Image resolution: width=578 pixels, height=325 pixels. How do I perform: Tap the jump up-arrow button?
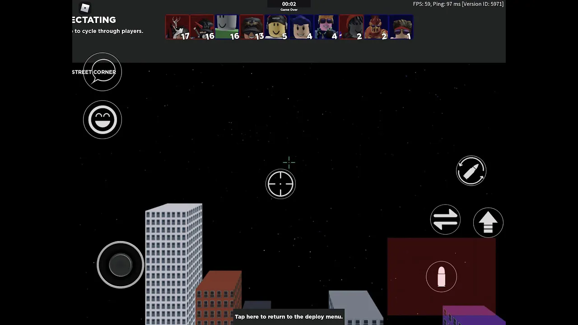tap(488, 223)
